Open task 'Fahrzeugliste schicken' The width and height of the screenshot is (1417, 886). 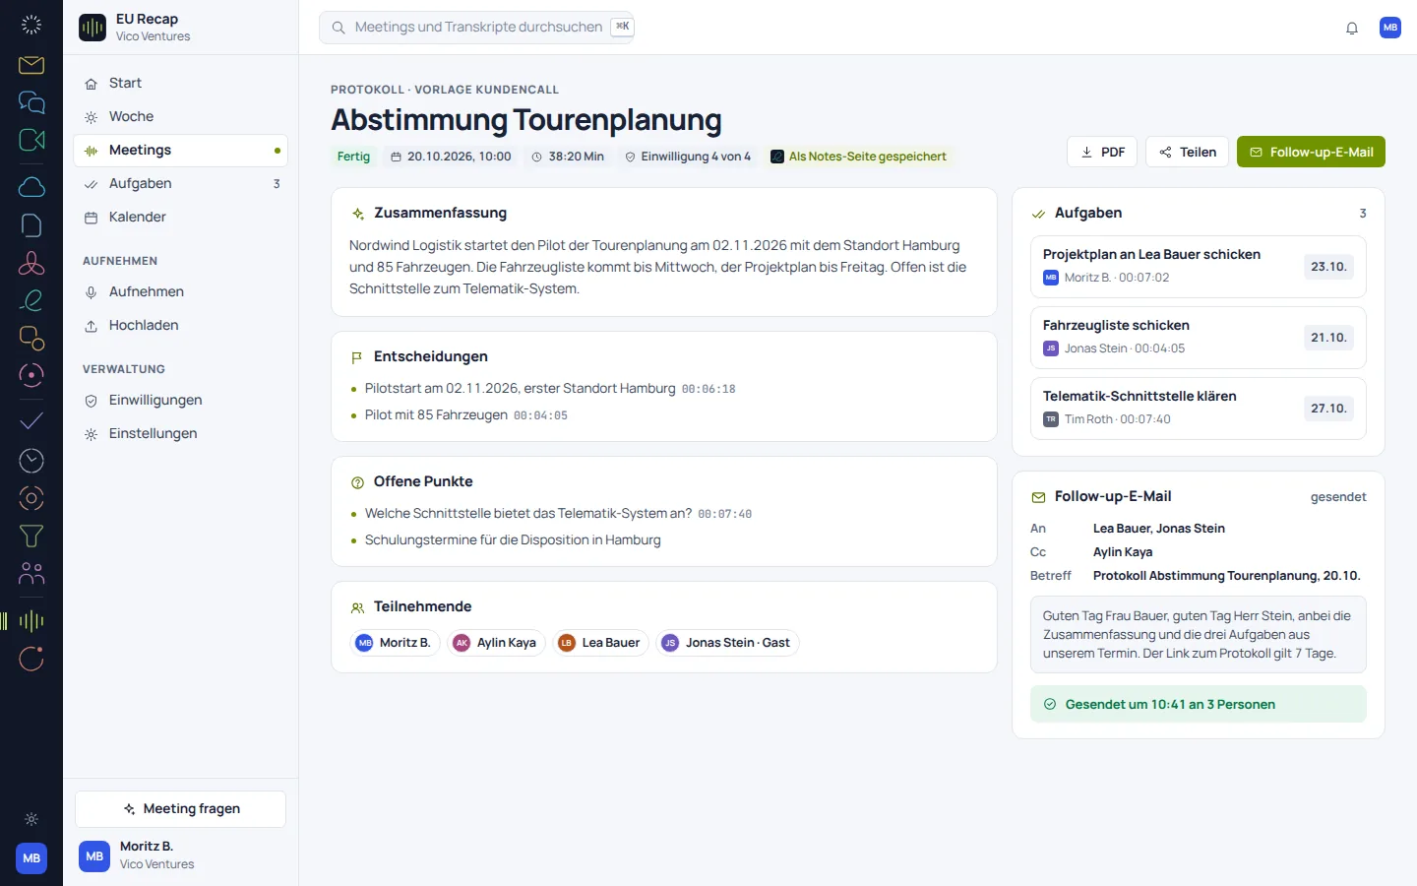coord(1199,338)
